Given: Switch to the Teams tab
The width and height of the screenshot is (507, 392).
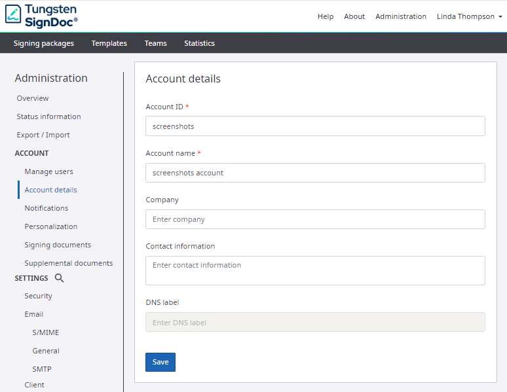Looking at the screenshot, I should (x=155, y=43).
